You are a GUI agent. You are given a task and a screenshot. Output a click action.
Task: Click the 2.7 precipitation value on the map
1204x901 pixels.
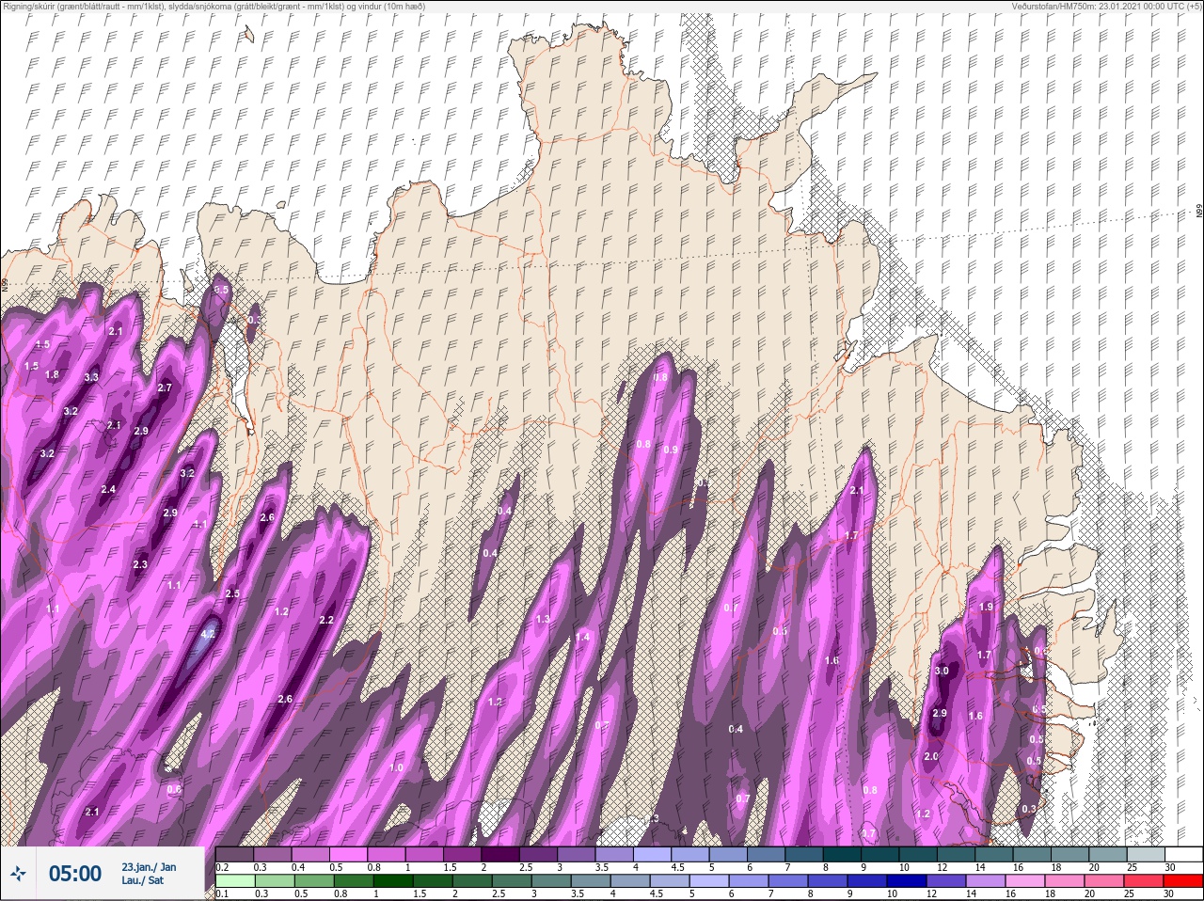165,387
